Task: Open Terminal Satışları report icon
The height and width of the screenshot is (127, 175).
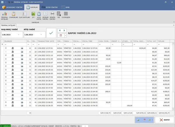Action: pyautogui.click(x=4, y=15)
